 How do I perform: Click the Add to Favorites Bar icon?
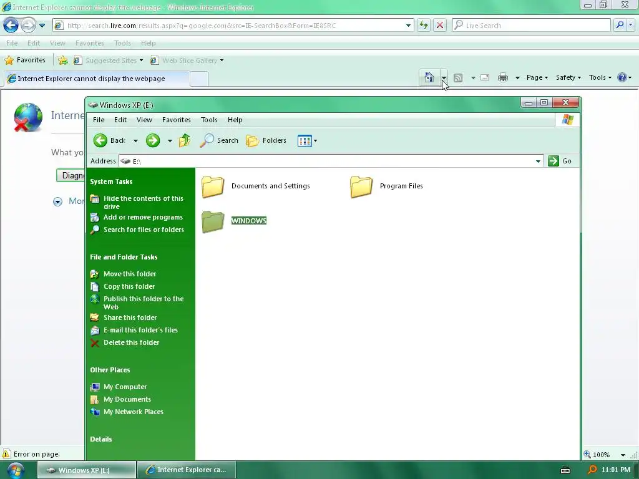point(63,60)
